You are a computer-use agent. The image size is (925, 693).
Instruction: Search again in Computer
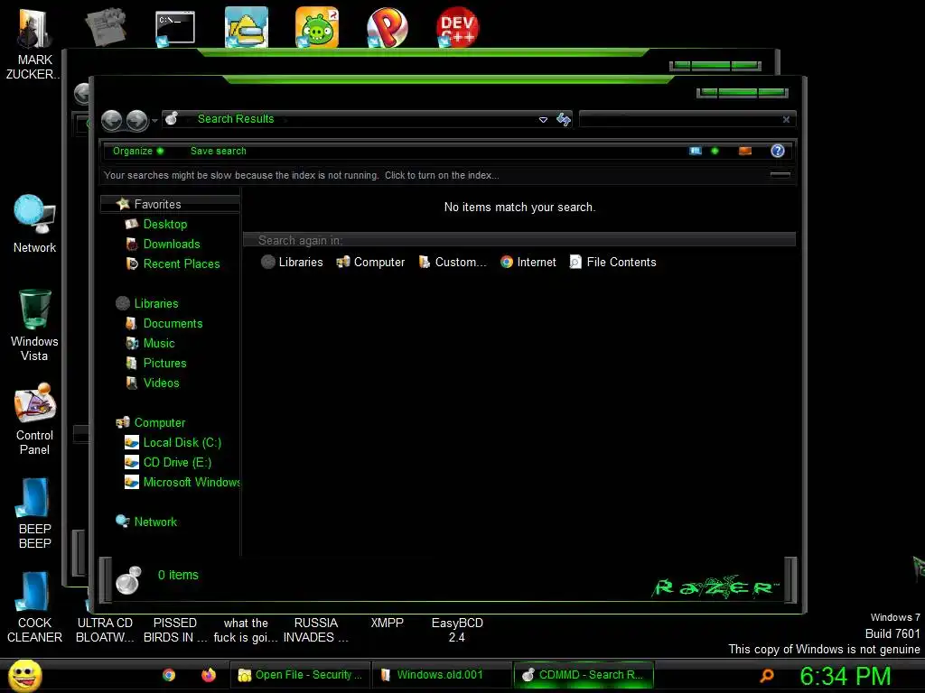point(370,263)
